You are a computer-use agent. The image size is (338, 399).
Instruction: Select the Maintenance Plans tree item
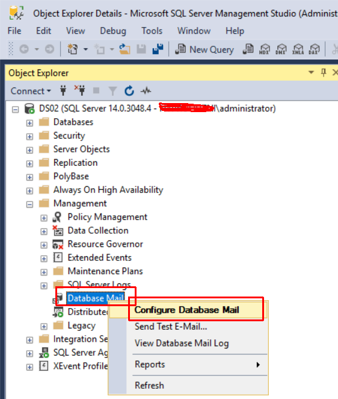tap(105, 271)
